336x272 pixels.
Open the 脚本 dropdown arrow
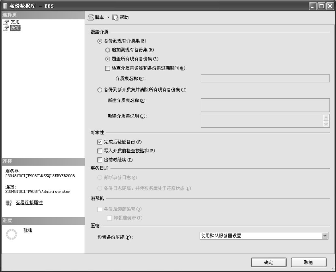click(x=108, y=17)
